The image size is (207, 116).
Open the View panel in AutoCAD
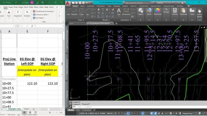(x=192, y=12)
